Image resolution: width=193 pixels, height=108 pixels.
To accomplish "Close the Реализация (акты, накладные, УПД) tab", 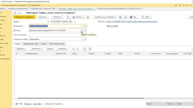I will pos(56,9).
